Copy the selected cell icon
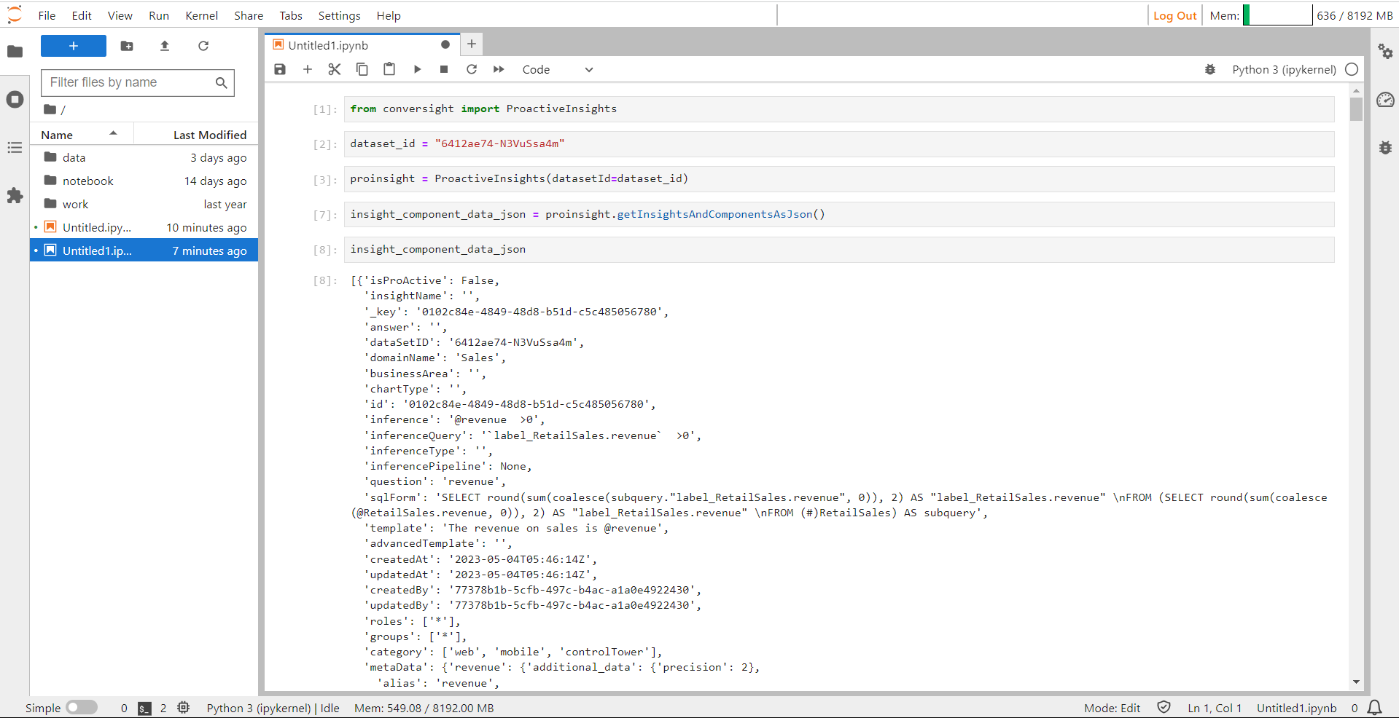 (362, 69)
